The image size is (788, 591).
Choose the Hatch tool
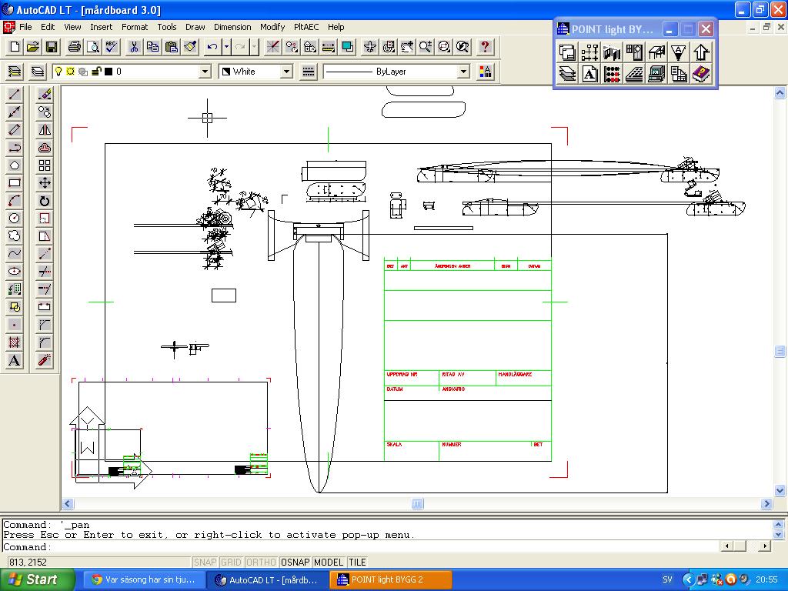point(14,342)
